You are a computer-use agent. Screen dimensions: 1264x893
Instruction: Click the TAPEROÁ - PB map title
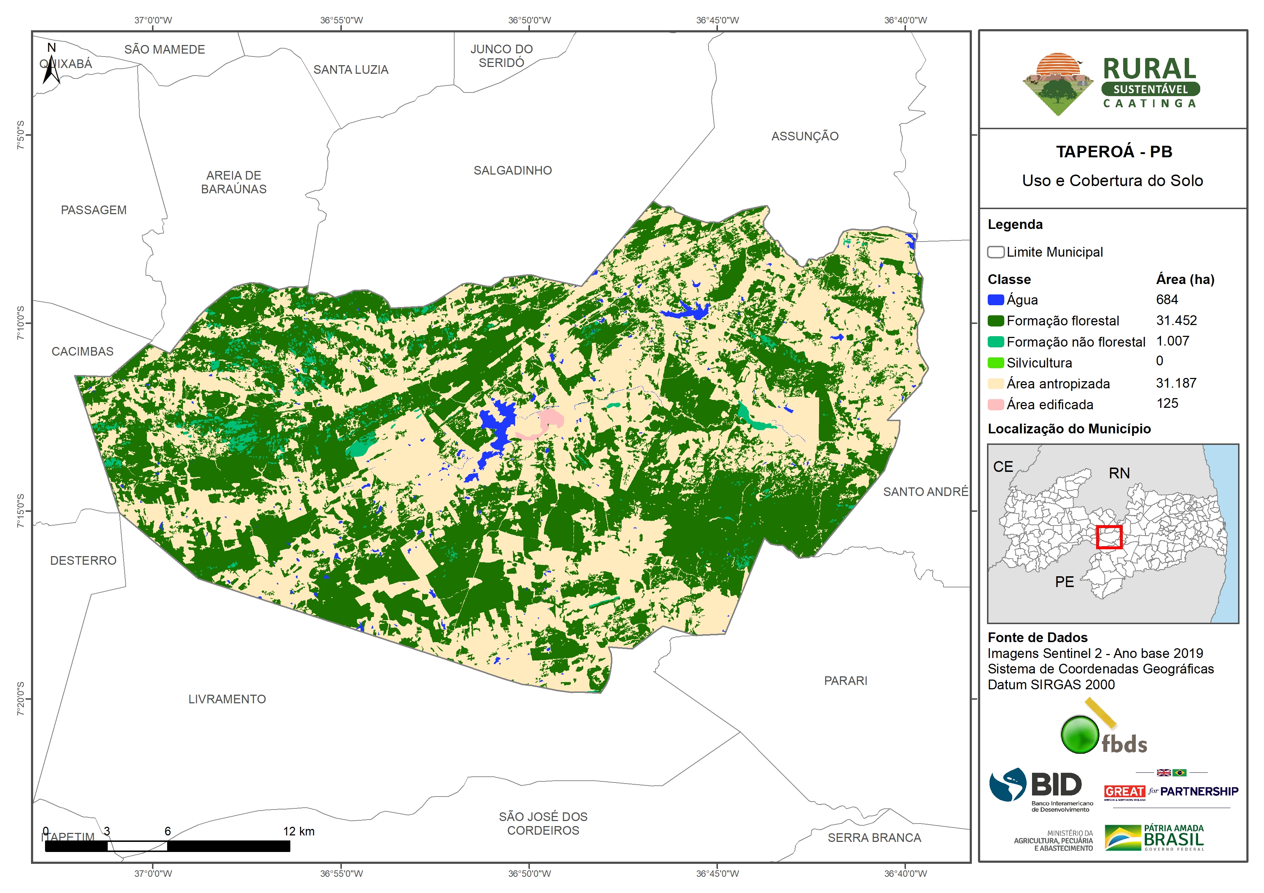tap(1113, 152)
